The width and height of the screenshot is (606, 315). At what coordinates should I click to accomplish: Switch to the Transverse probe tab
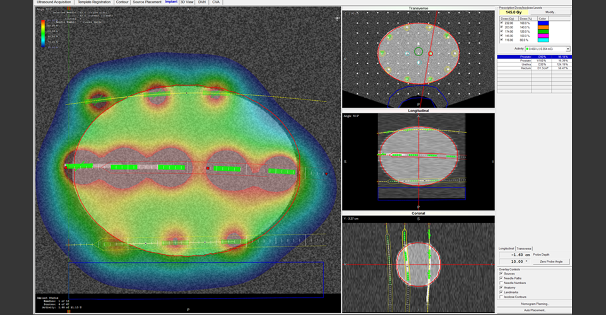(524, 249)
